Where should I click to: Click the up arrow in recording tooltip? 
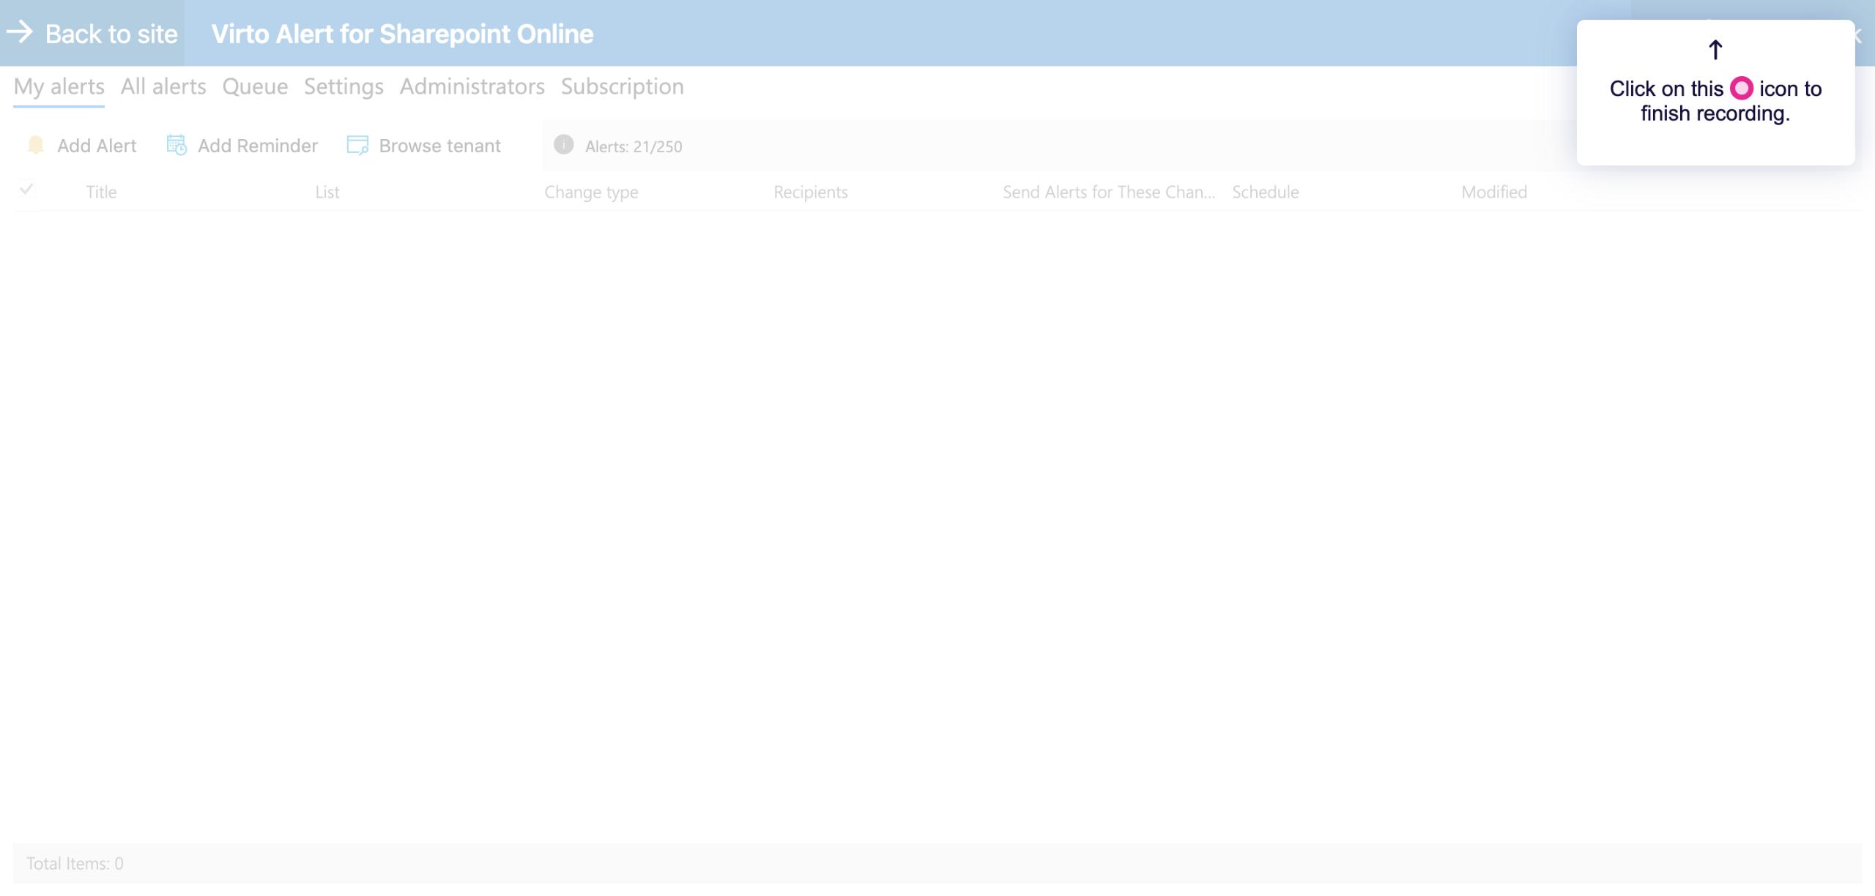point(1715,50)
